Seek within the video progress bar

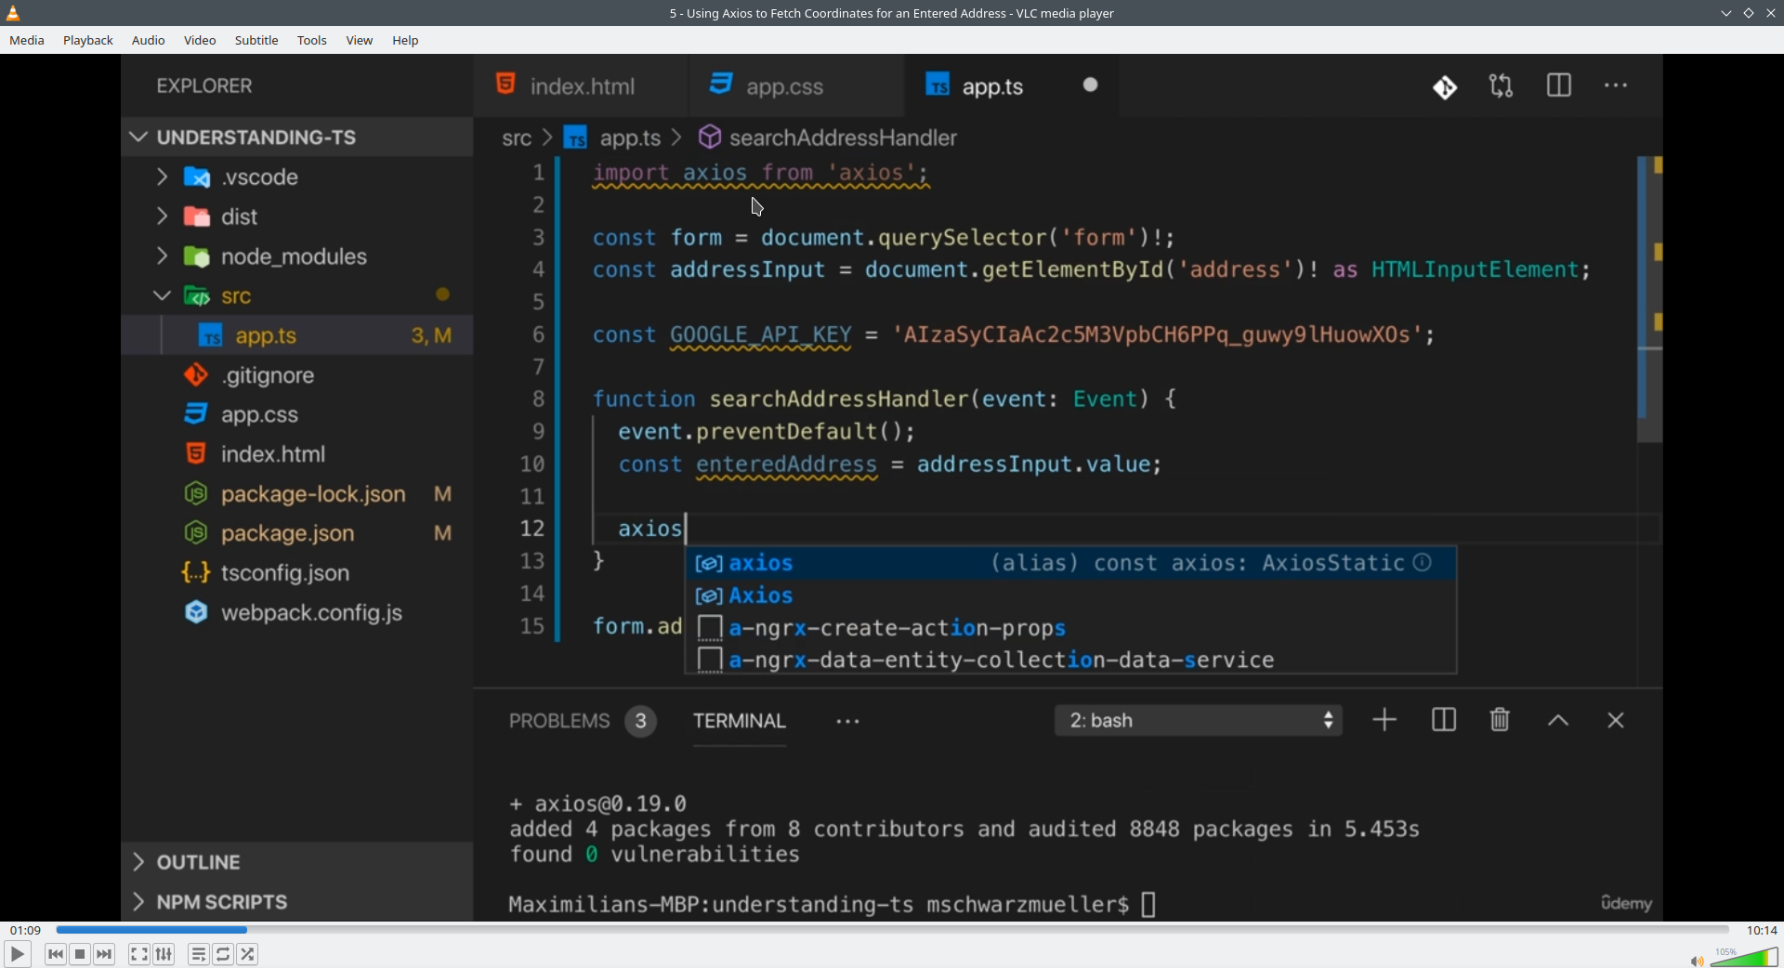(892, 929)
